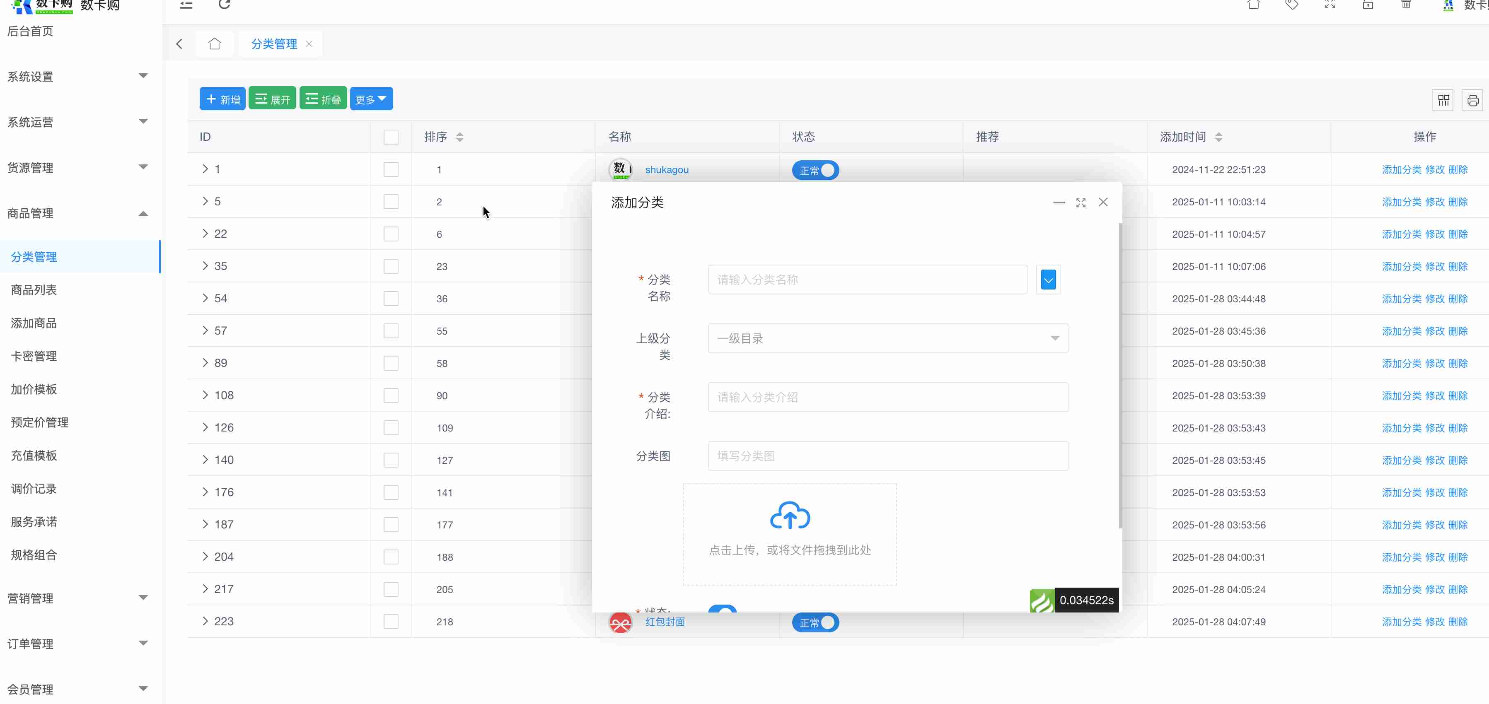Expand the dialog to fullscreen
The image size is (1489, 704).
click(x=1080, y=203)
